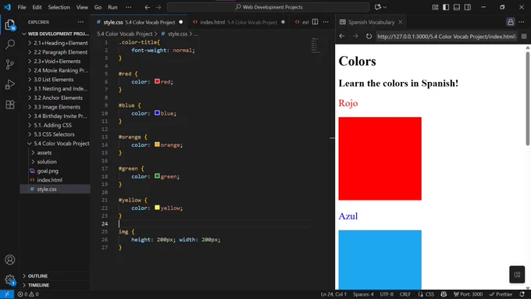Click the split editor right icon
This screenshot has width=531, height=299.
(x=315, y=22)
